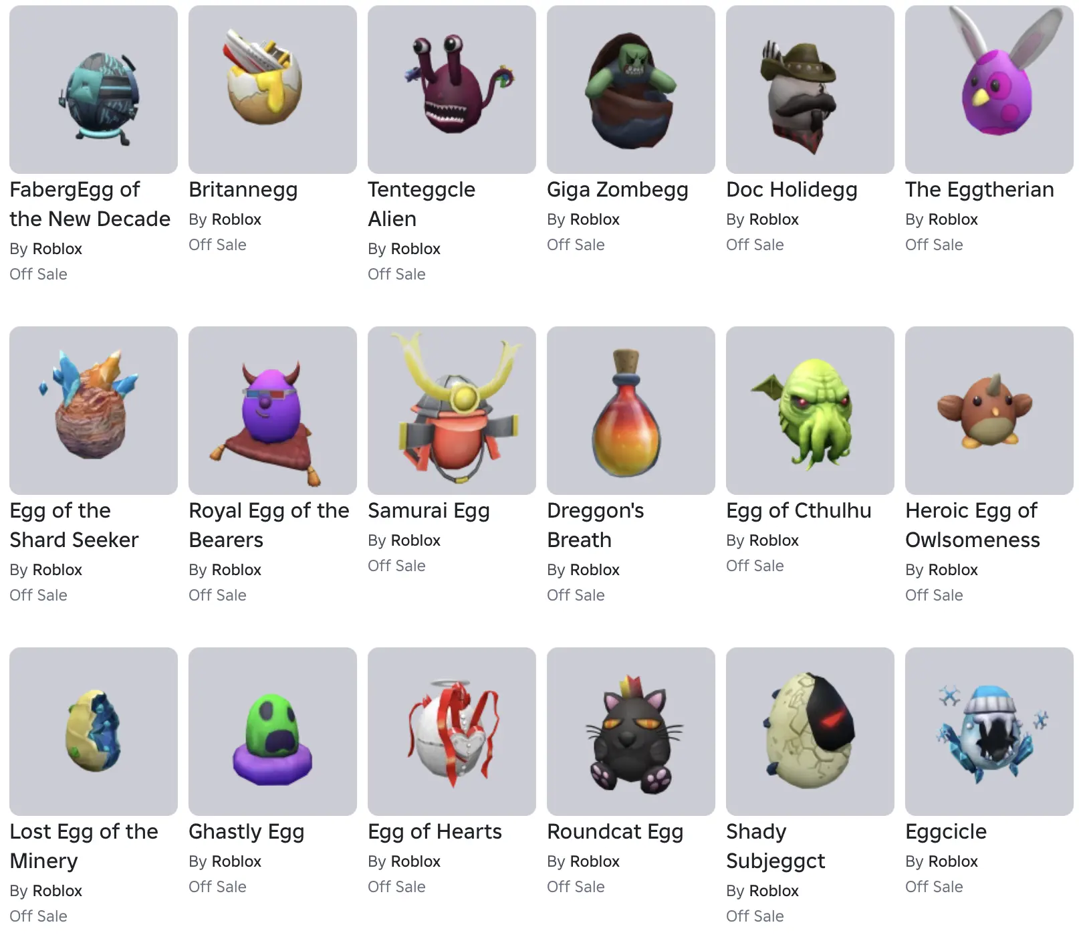This screenshot has width=1079, height=951.
Task: Open the Britannegg item thumbnail
Action: coord(273,90)
